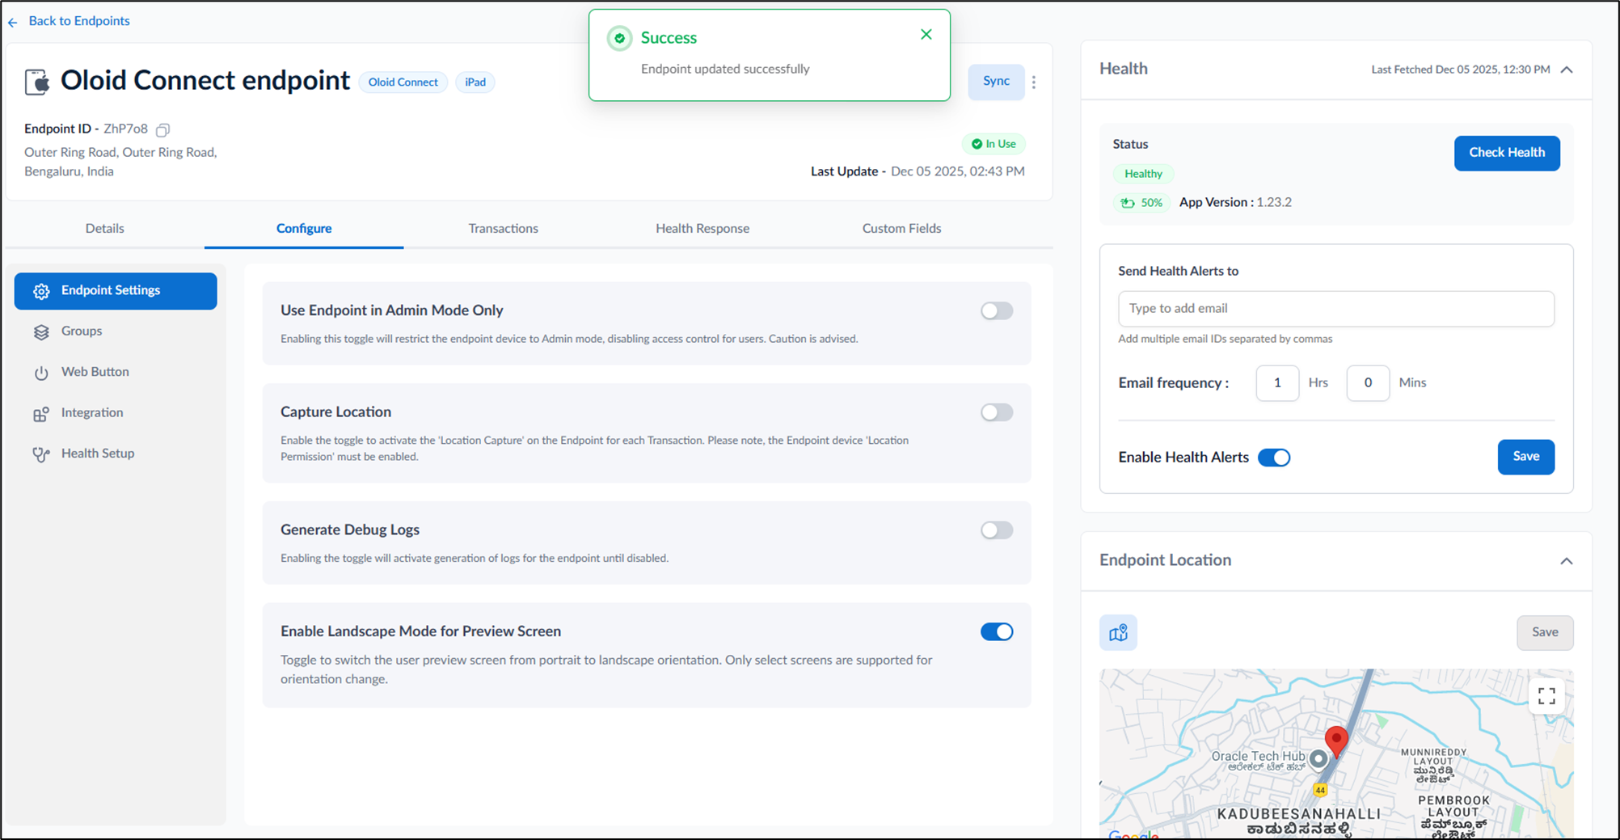Screen dimensions: 1620x840
Task: Click the In Use status badge
Action: click(x=994, y=144)
